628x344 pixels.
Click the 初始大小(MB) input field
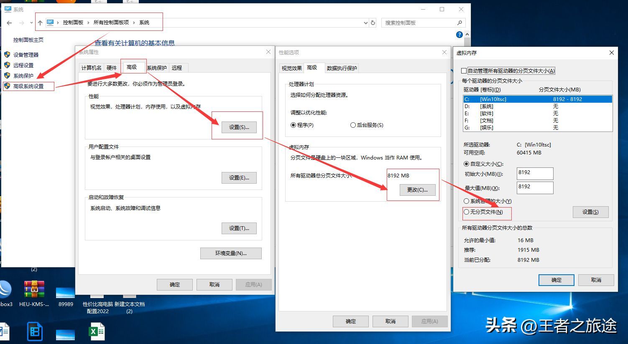pyautogui.click(x=535, y=173)
